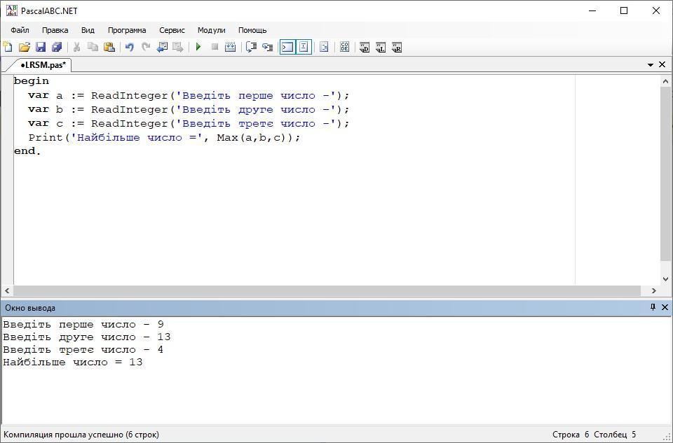Toggle the output window toolbar button
The image size is (673, 443).
click(287, 47)
